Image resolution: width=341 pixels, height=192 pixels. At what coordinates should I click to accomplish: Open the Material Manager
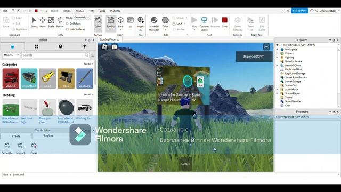[154, 23]
